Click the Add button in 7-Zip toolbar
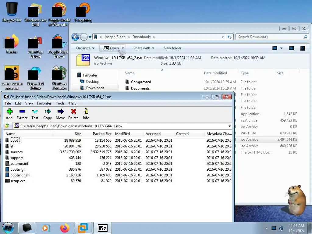 [9, 114]
